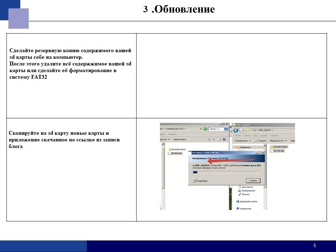The height and width of the screenshot is (252, 336).
Task: Click the Осталось примерно 3 мин и 30 сек text
Action: [209, 168]
